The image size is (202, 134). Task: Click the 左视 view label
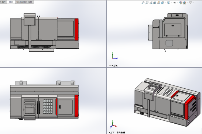pyautogui.click(x=115, y=66)
